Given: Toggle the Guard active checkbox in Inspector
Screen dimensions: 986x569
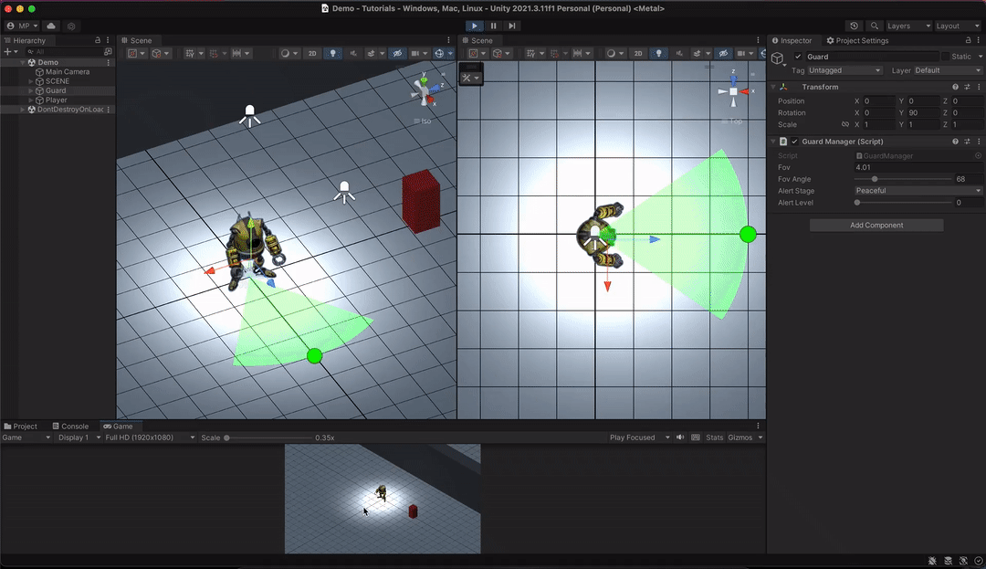Looking at the screenshot, I should 799,57.
